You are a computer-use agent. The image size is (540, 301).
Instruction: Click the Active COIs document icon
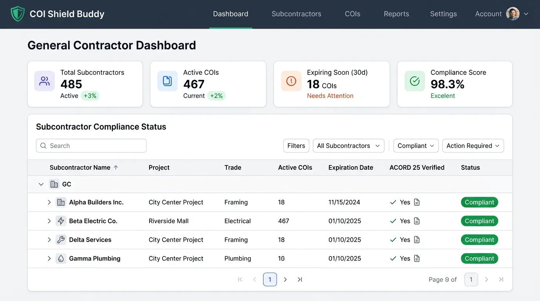pyautogui.click(x=168, y=81)
